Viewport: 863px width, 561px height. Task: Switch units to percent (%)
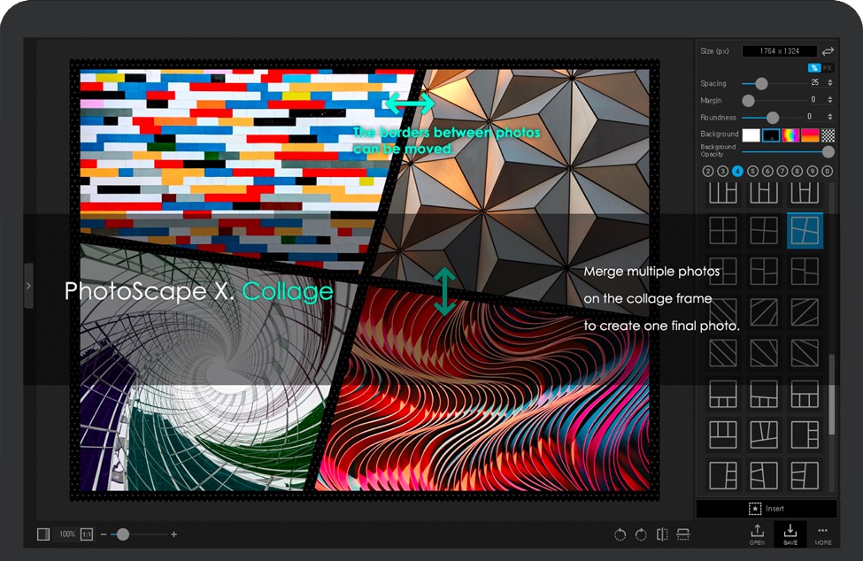pos(813,67)
